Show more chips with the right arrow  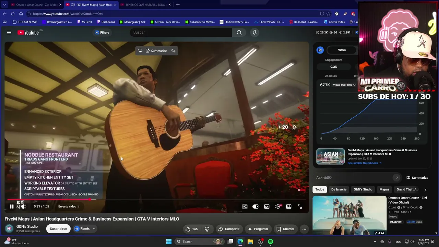tap(425, 190)
